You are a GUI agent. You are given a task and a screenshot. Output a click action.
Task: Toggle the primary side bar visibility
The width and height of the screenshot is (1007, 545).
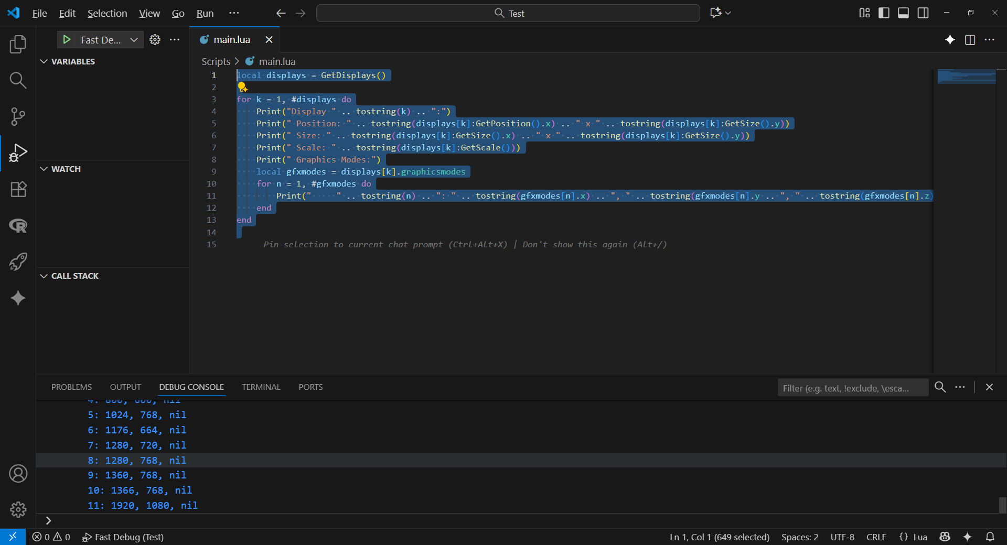tap(884, 13)
